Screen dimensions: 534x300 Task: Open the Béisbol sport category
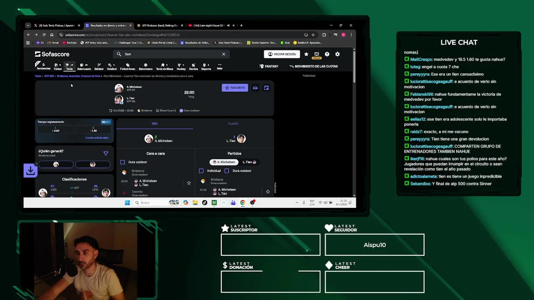coord(99,67)
